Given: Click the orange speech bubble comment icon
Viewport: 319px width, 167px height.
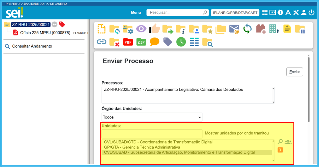Looking at the screenshot, I should point(155,42).
